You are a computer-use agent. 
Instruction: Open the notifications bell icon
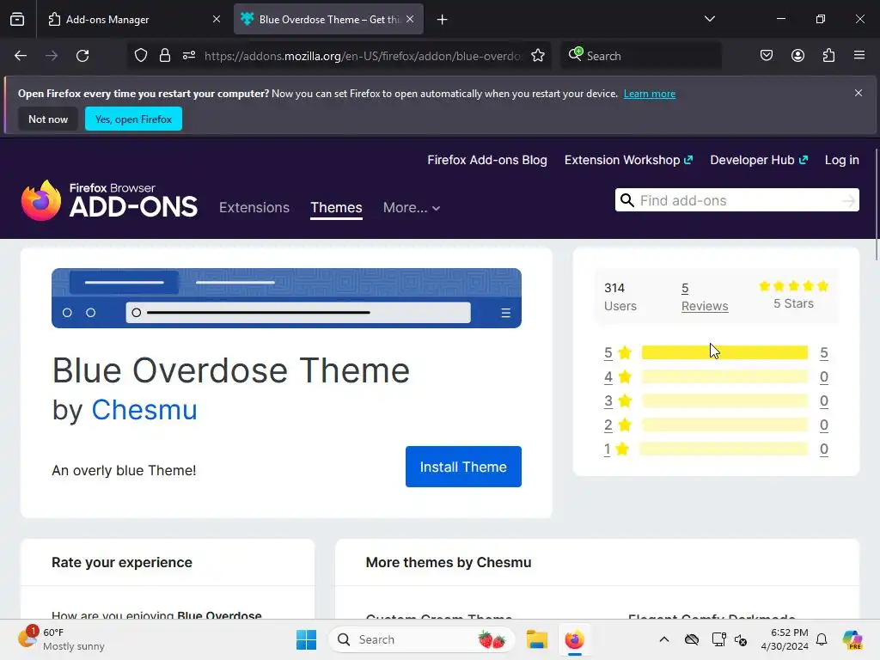[x=822, y=639]
